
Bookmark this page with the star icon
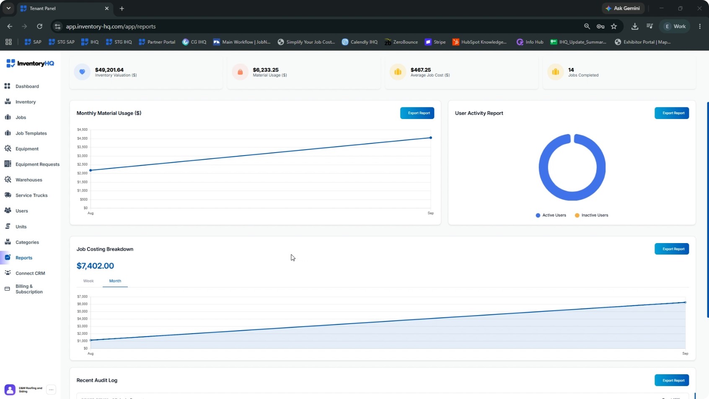point(614,26)
